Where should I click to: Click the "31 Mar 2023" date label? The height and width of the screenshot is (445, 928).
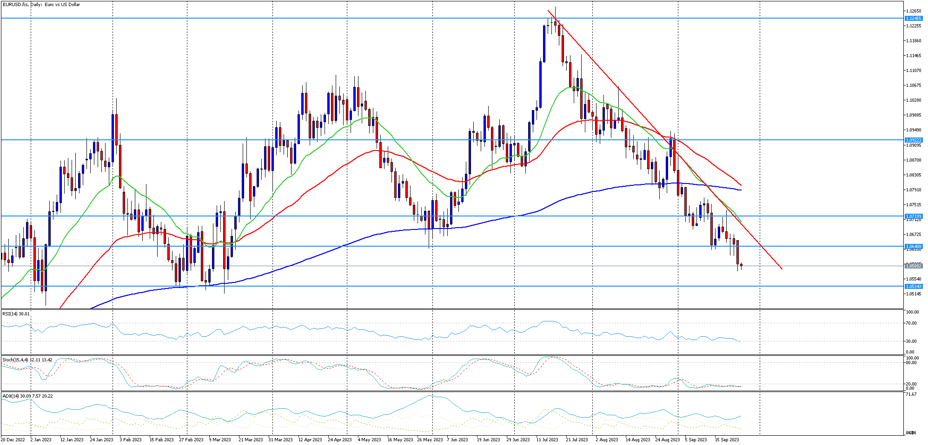click(280, 440)
